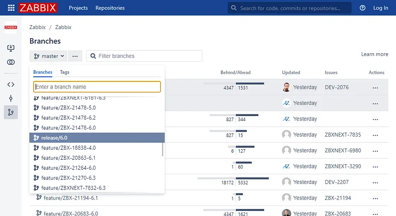
Task: Click the avatar in ZBXNEXT-6980 row
Action: tap(286, 150)
